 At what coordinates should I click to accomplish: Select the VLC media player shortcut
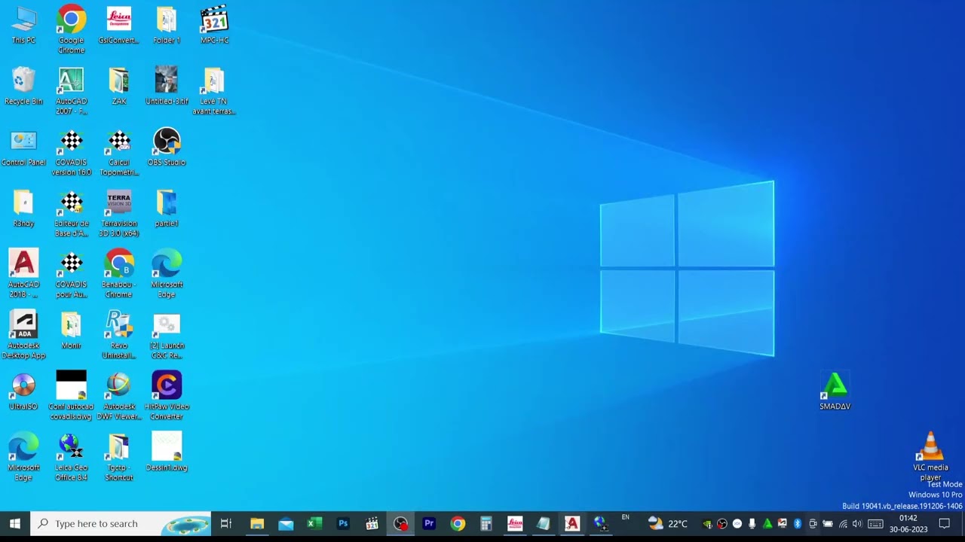[930, 457]
